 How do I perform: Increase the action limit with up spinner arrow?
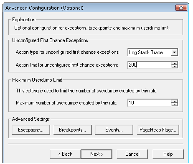click(x=175, y=63)
